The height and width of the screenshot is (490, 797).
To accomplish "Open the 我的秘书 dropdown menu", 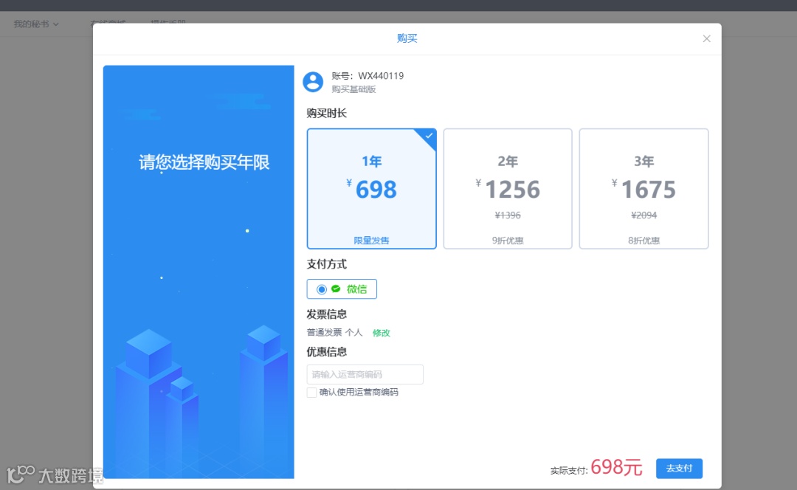I will 36,24.
